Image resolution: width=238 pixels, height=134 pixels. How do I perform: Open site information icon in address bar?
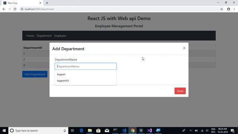[x=22, y=9]
